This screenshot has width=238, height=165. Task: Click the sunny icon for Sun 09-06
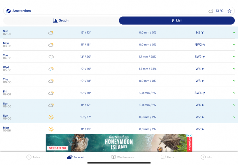pos(51,117)
